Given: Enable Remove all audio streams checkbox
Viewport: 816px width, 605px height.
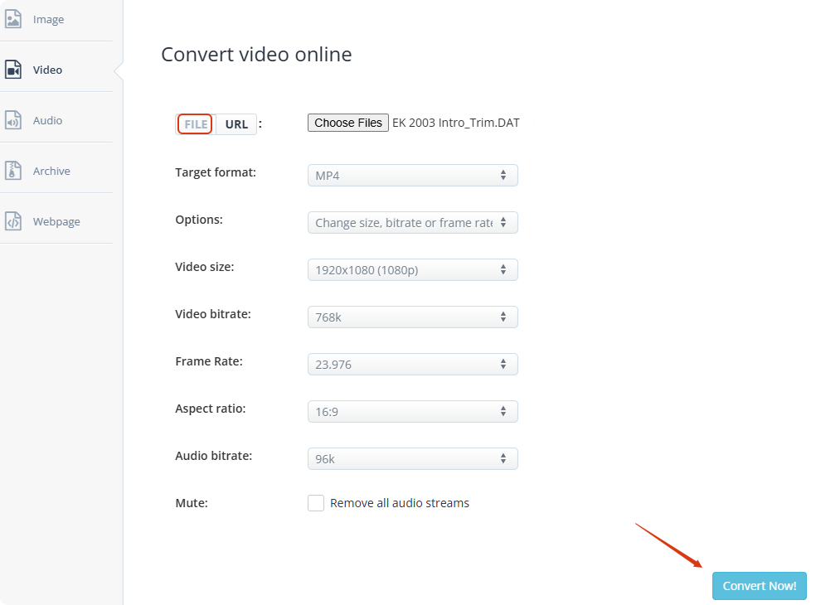Looking at the screenshot, I should 316,503.
